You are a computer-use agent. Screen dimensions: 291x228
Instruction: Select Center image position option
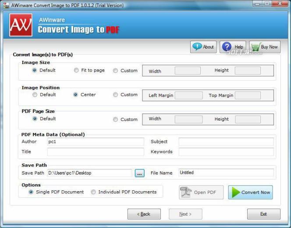coord(75,95)
